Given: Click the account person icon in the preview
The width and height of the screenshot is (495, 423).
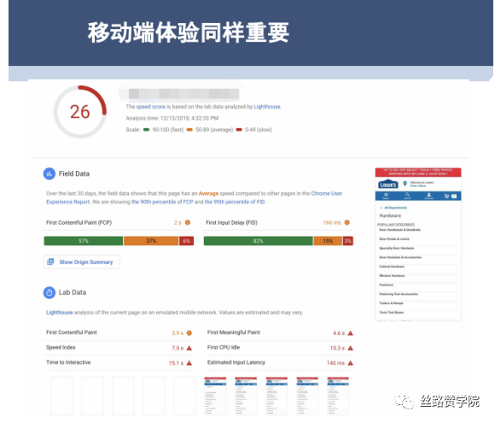Looking at the screenshot, I should point(428,196).
